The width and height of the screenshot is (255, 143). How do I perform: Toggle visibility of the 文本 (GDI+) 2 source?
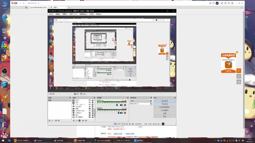pyautogui.click(x=90, y=105)
